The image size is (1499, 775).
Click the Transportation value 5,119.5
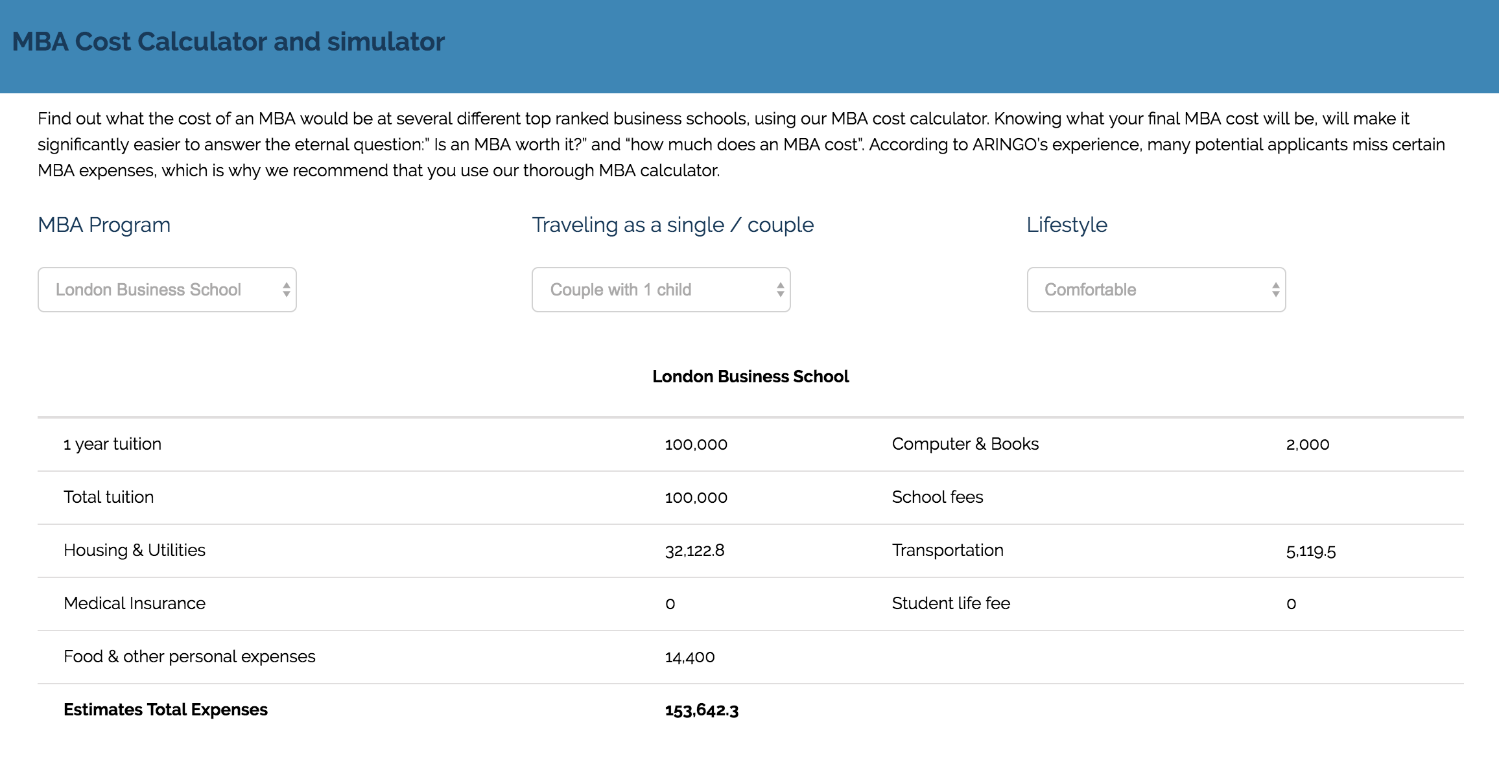(x=1311, y=551)
